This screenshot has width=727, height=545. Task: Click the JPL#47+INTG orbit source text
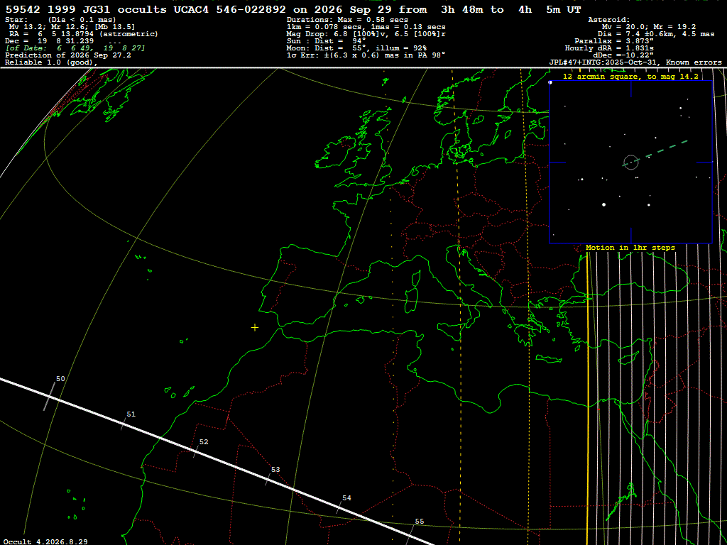click(x=635, y=62)
